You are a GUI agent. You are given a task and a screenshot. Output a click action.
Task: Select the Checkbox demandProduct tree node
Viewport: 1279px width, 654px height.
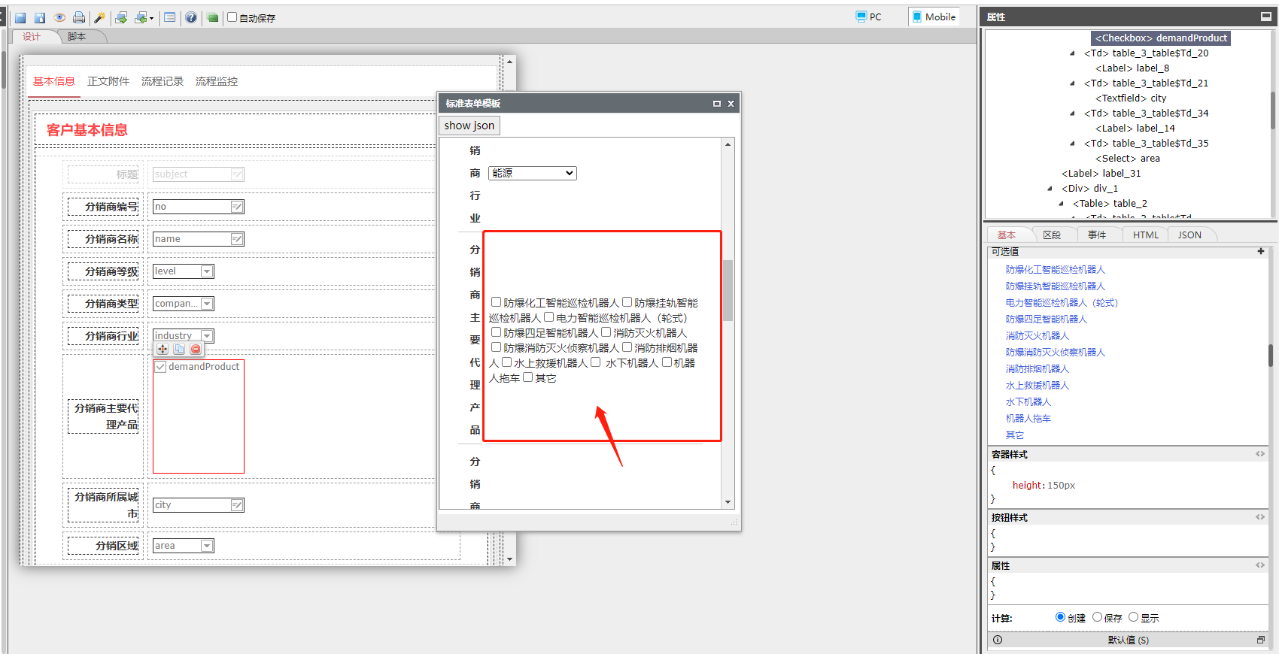[1161, 38]
